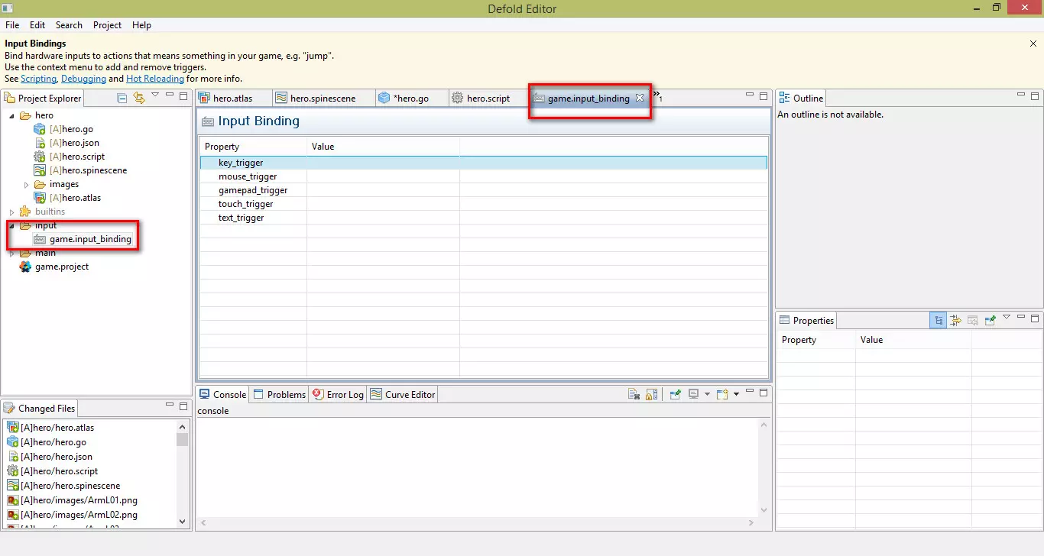Click Collapse All icon in Project Explorer
1044x556 pixels.
pos(122,98)
